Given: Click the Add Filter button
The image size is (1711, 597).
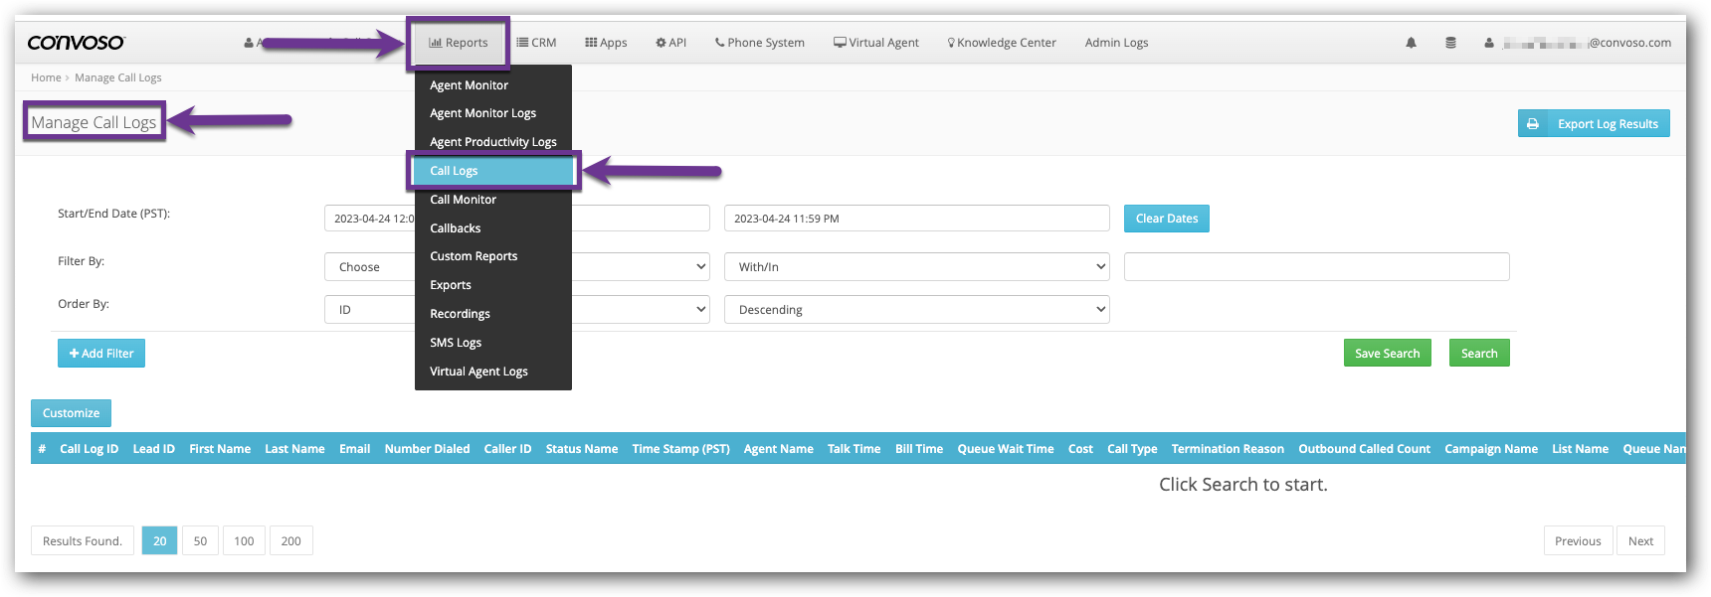Looking at the screenshot, I should tap(101, 354).
